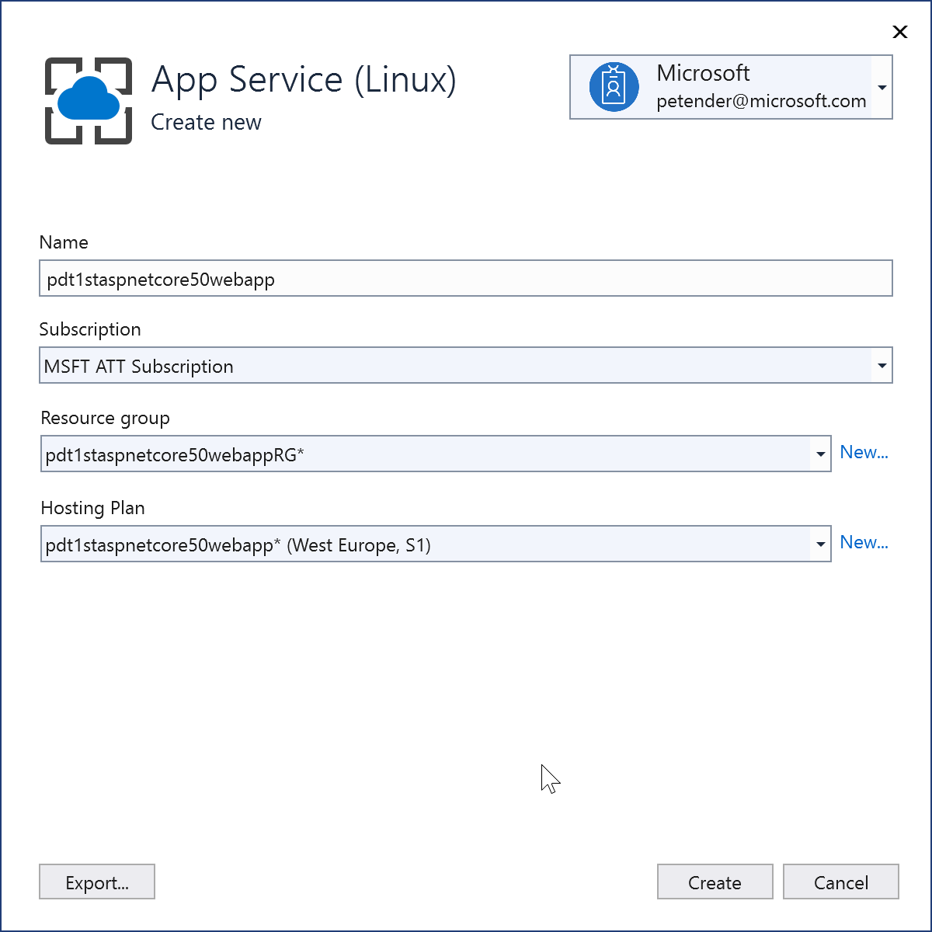Screen dimensions: 932x932
Task: Click the Export button
Action: (96, 882)
